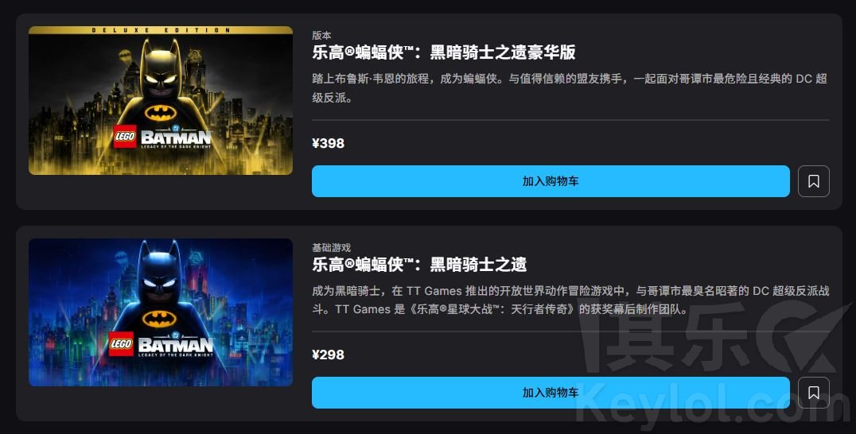Screen dimensions: 856x434
Task: Click the base game description mentioning TT Games
Action: [x=570, y=300]
